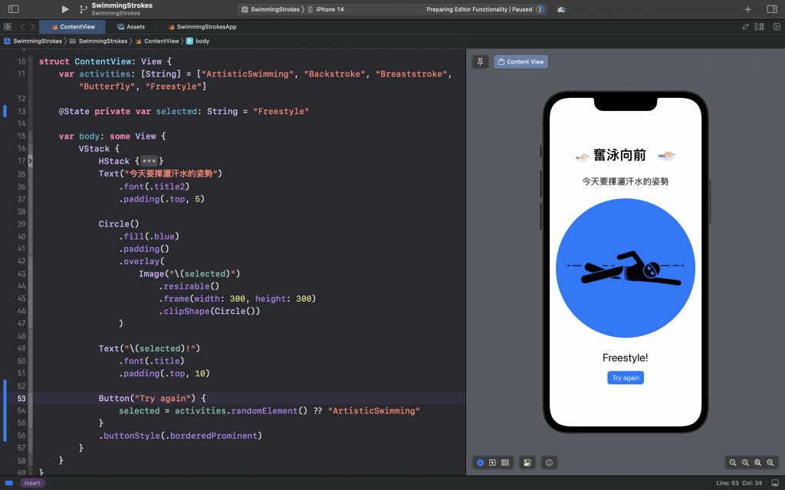
Task: Click the cloud status icon
Action: [561, 9]
